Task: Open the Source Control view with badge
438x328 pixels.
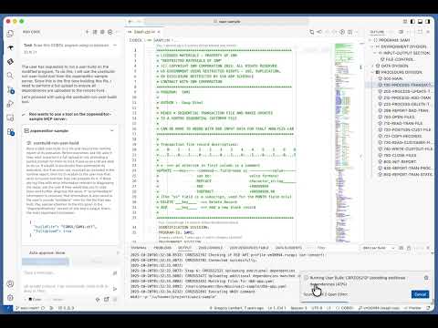Action: [10, 90]
